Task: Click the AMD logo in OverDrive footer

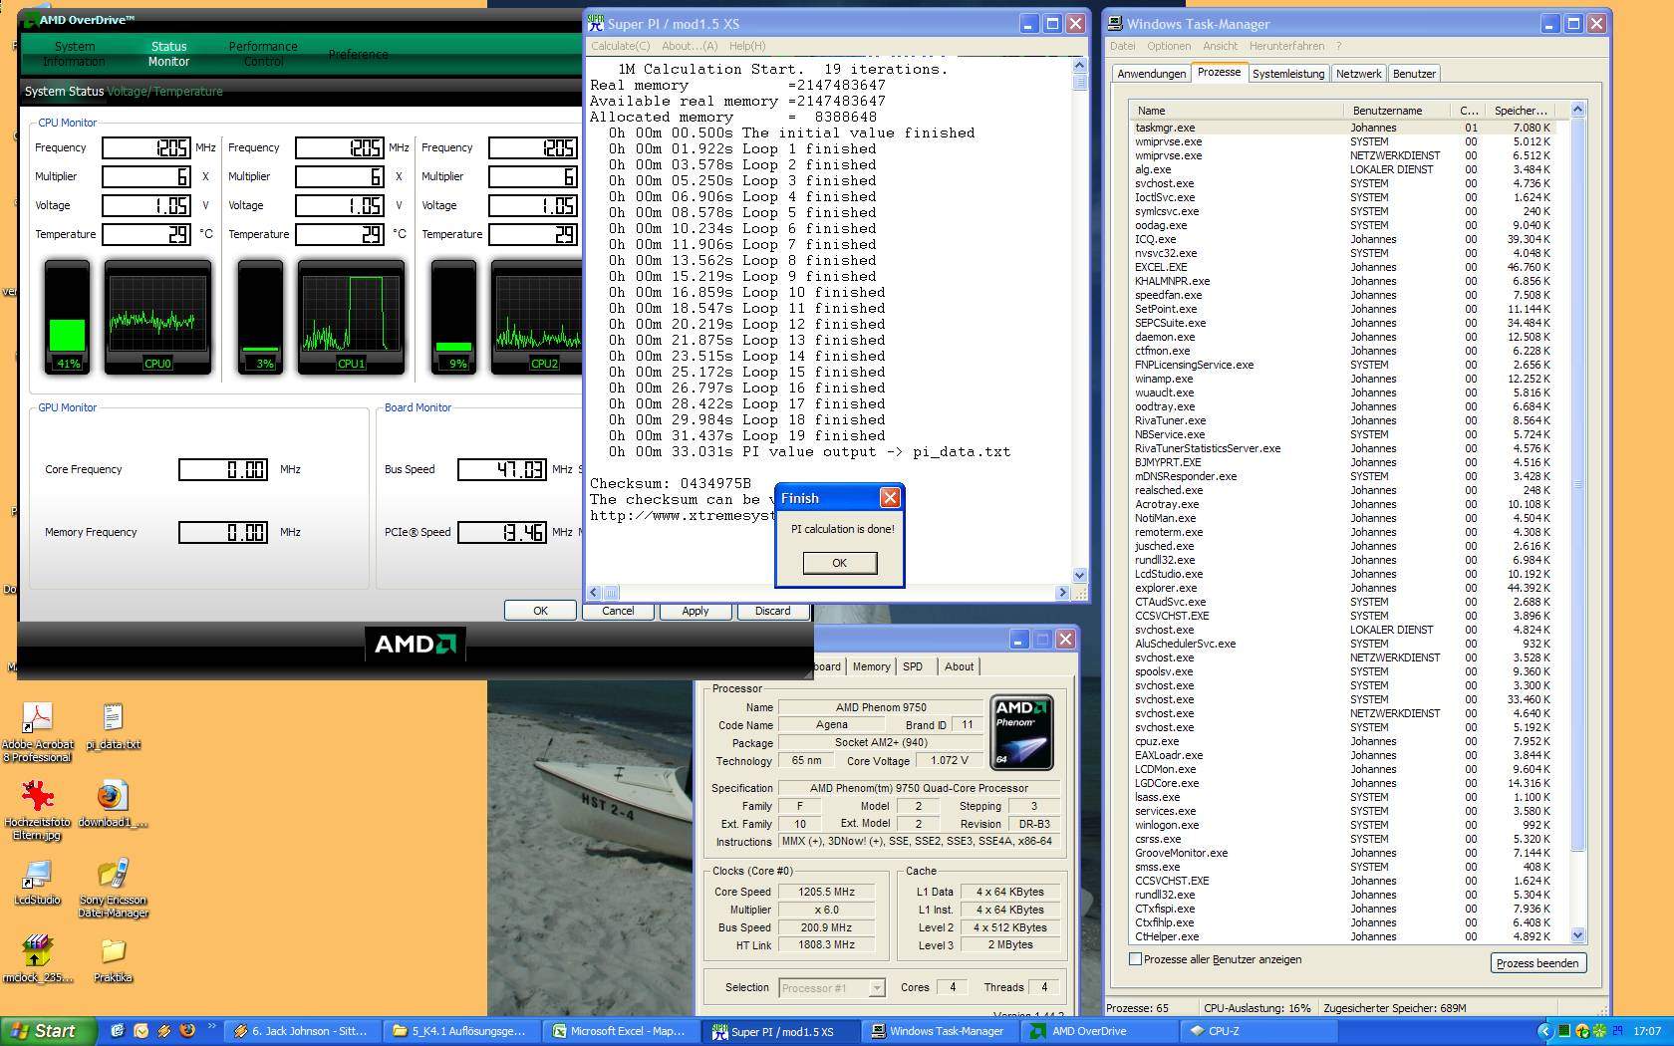Action: [415, 645]
